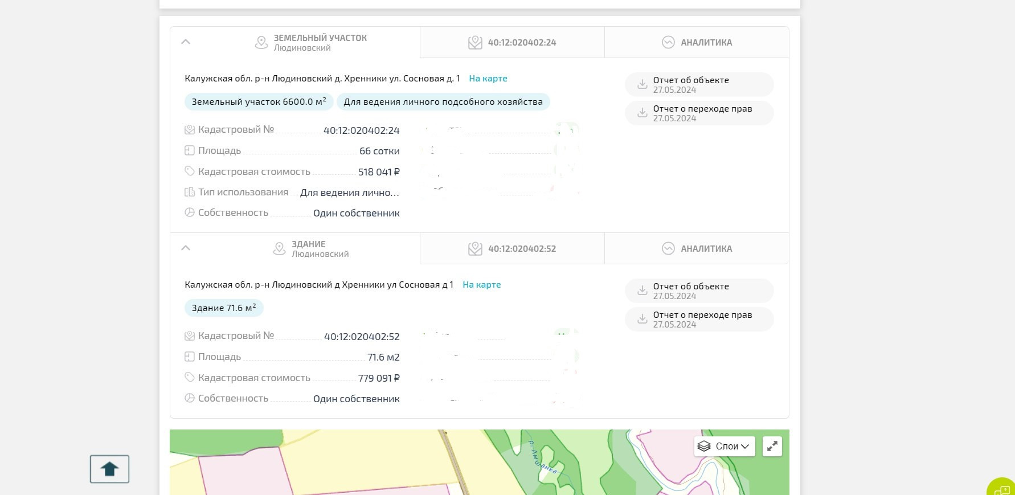
Task: Expand map to fullscreen
Action: point(772,446)
